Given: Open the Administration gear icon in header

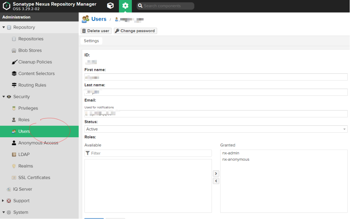Looking at the screenshot, I should 125,6.
